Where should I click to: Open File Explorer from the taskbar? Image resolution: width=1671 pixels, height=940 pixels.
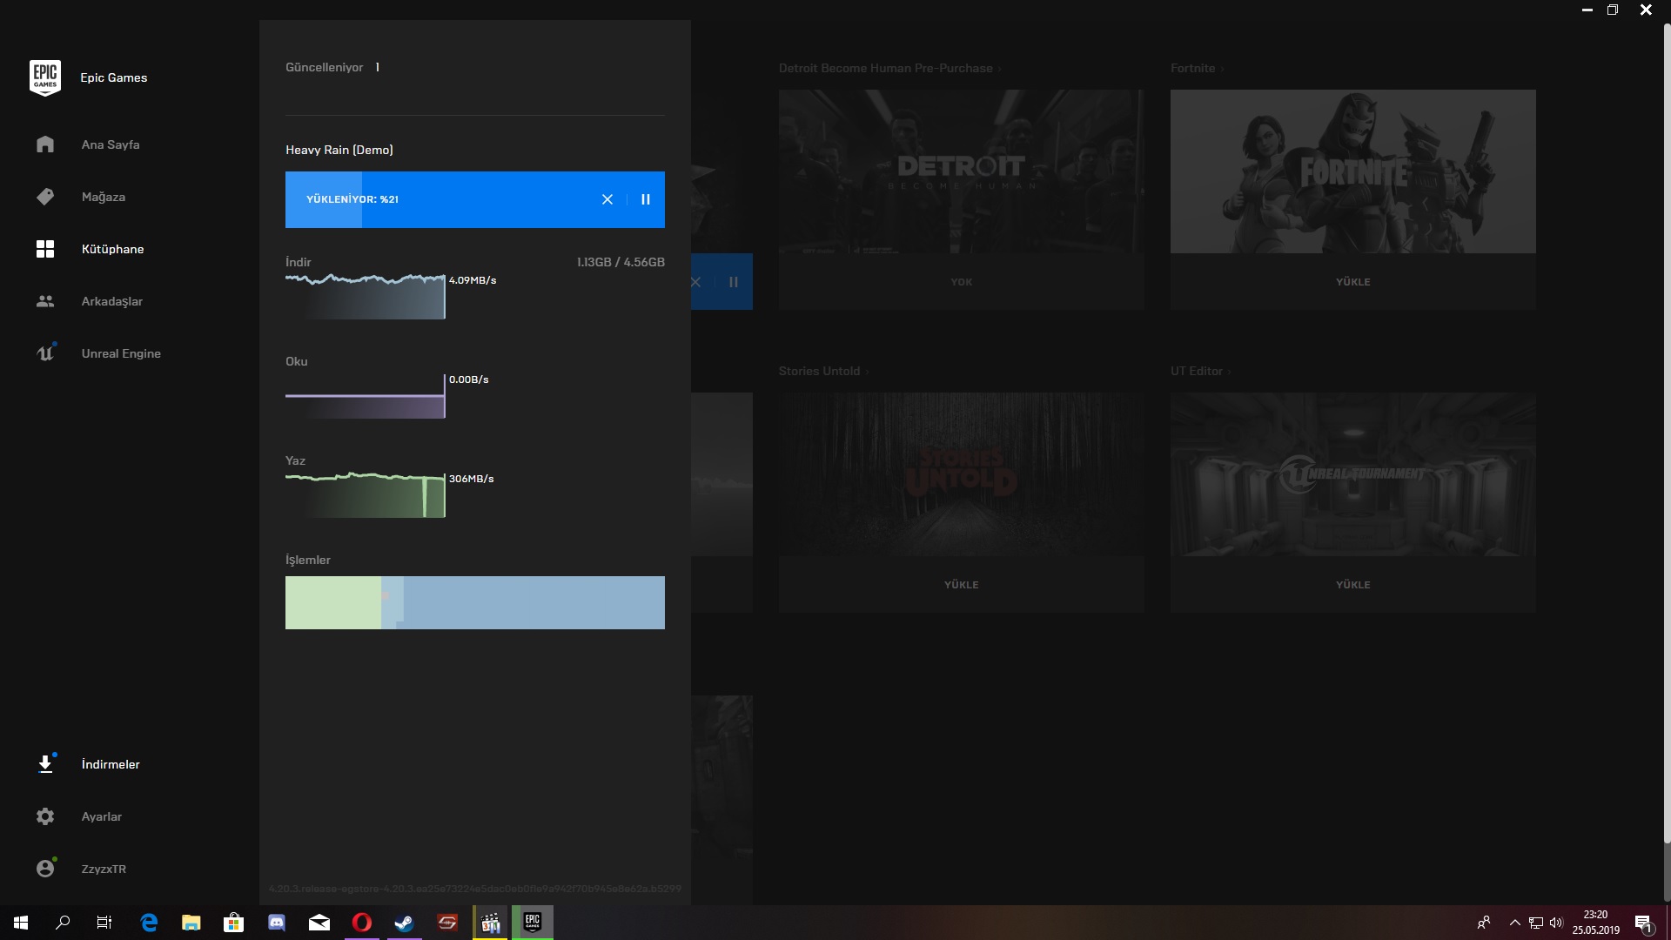pyautogui.click(x=191, y=923)
